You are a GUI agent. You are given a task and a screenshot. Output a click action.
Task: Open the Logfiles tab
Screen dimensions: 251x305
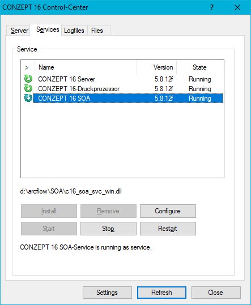coord(74,31)
